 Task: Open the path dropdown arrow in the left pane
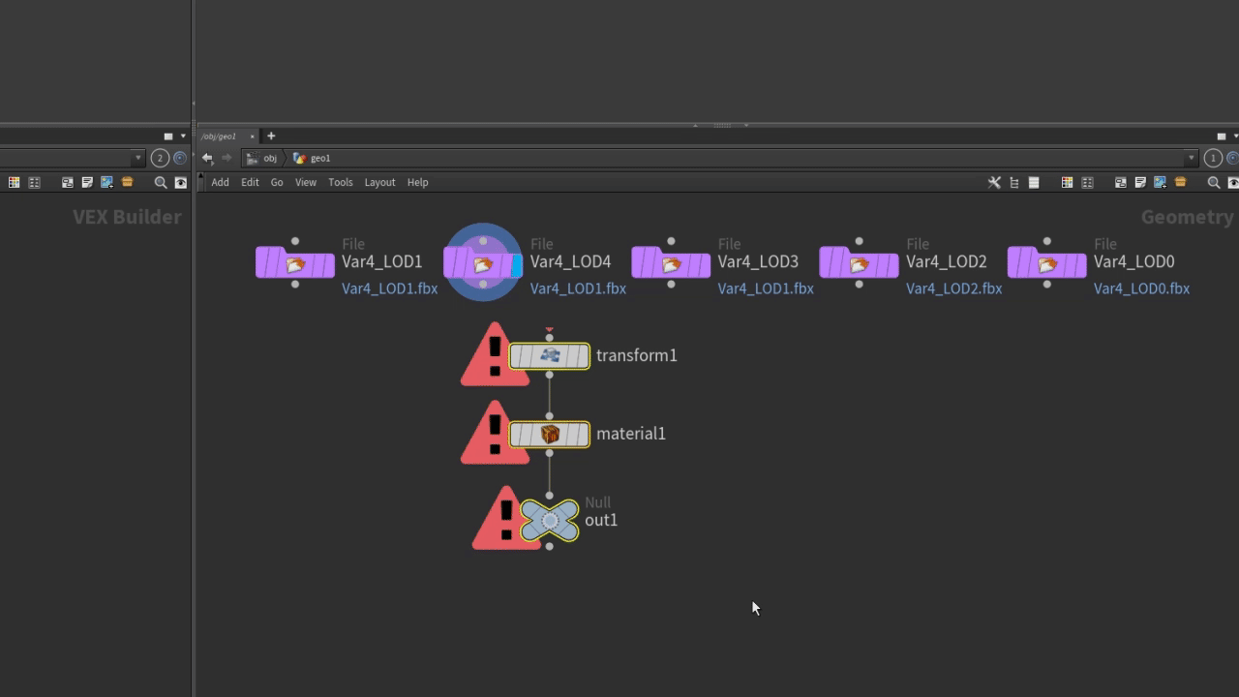[138, 158]
